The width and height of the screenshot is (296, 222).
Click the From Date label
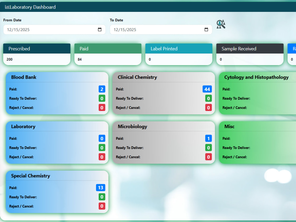12,20
